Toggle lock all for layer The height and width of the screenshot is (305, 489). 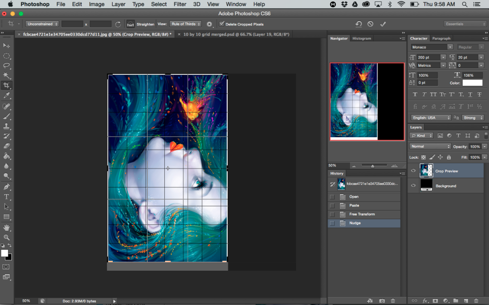pos(449,157)
